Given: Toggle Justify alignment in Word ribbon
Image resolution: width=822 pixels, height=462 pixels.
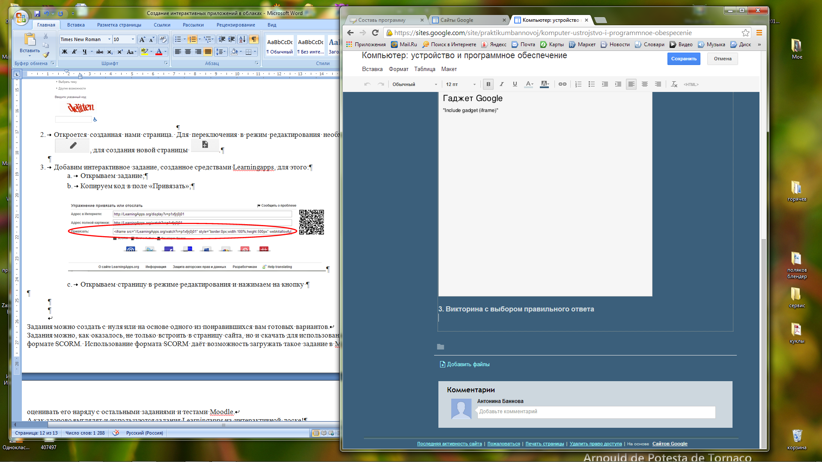Looking at the screenshot, I should coord(208,52).
